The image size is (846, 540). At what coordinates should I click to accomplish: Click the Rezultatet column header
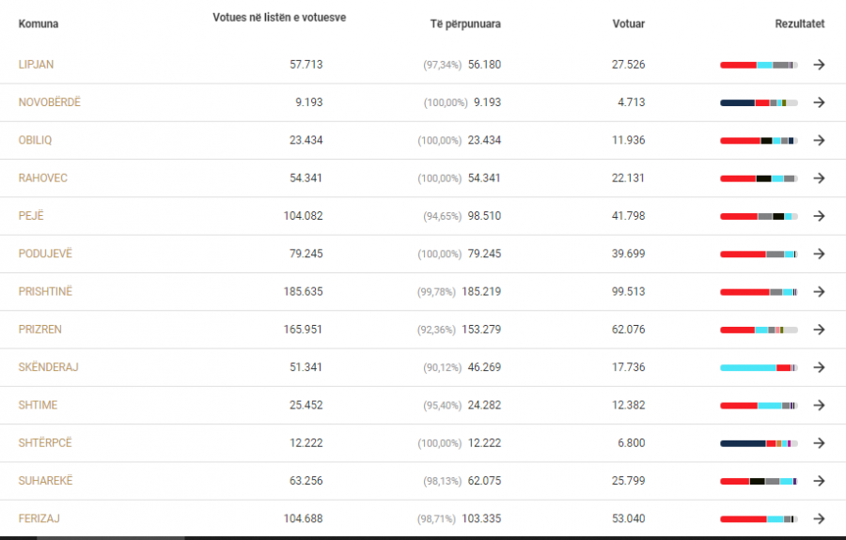pos(800,23)
